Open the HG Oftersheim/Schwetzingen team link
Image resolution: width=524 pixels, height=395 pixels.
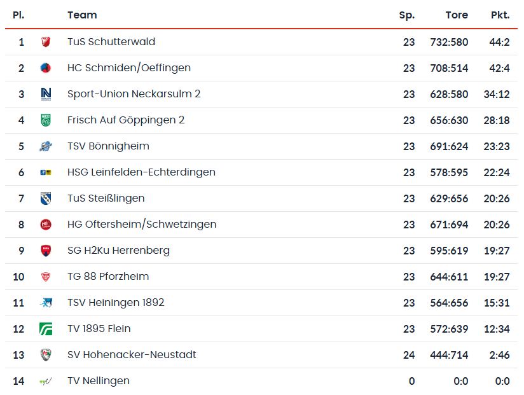tap(142, 225)
